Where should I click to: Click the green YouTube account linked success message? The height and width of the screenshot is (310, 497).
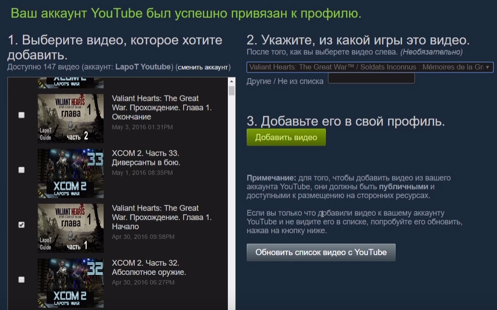pyautogui.click(x=186, y=13)
